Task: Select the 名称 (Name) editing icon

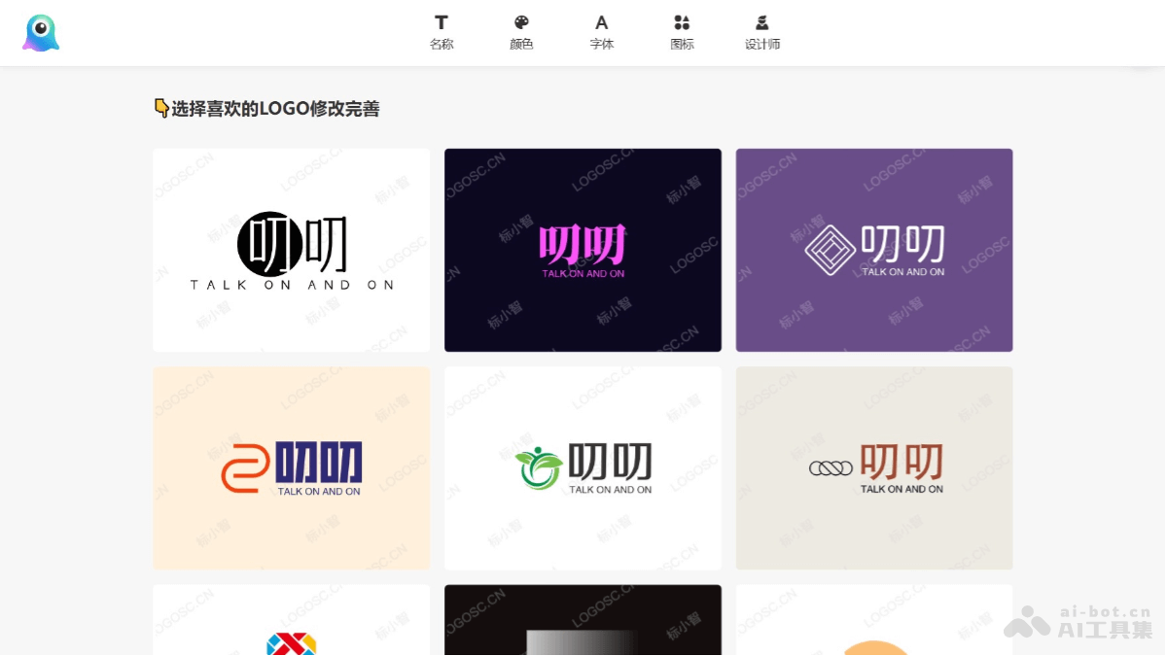Action: 442,22
